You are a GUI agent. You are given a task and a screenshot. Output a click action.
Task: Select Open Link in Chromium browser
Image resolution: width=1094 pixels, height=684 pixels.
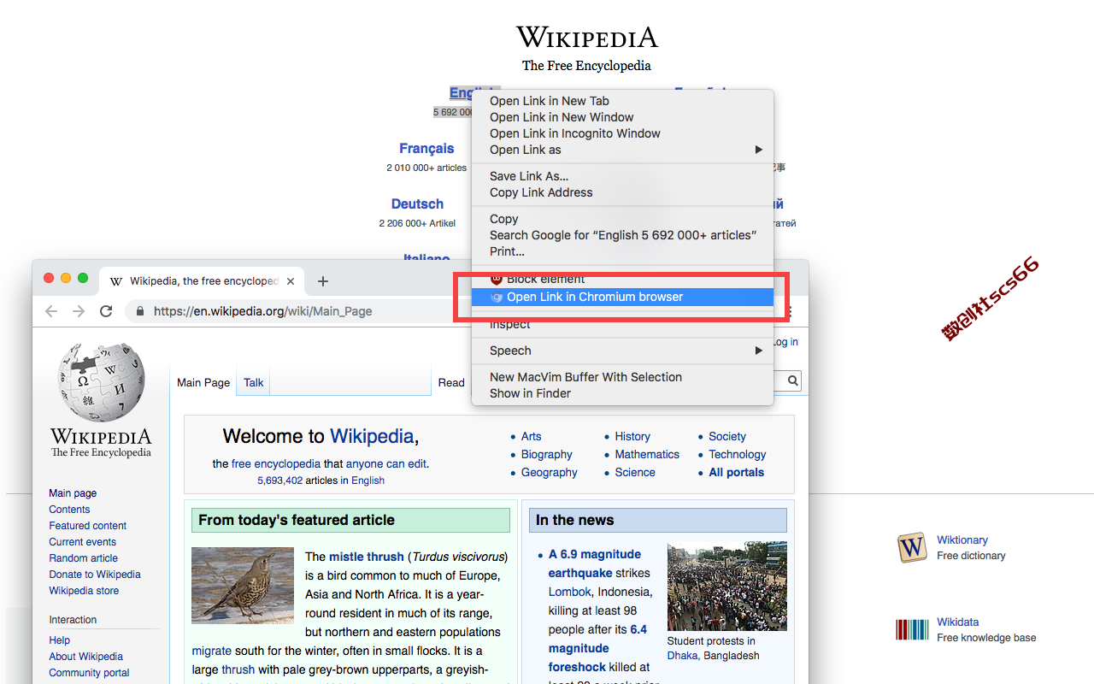(x=622, y=297)
